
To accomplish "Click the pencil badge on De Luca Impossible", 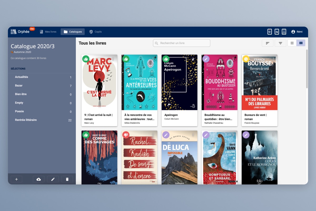I will coord(166,135).
